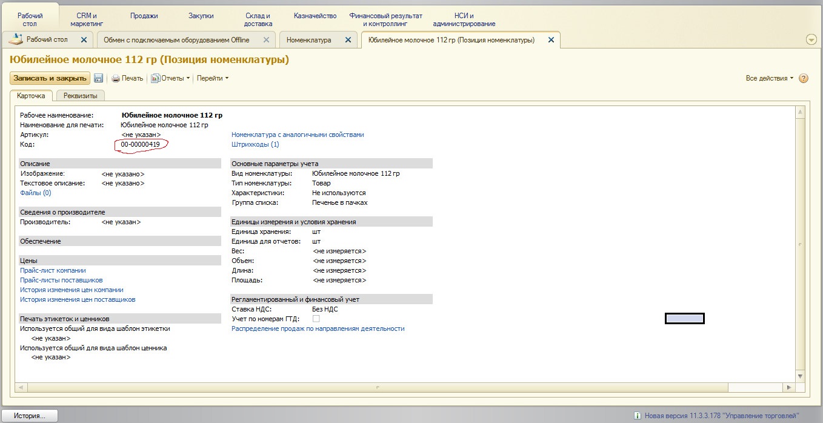Close the Рабочий стол tab

point(84,40)
